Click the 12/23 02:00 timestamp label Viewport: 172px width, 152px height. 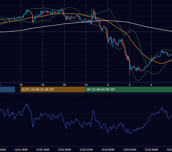[130, 149]
